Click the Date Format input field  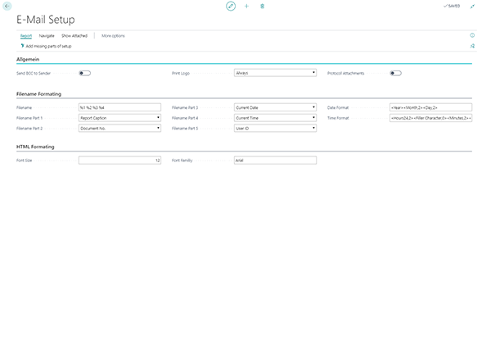tap(430, 107)
